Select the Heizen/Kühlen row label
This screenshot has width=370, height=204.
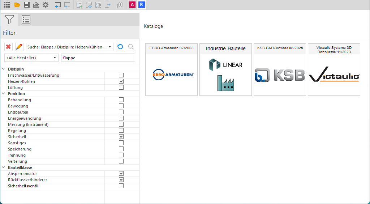[21, 81]
